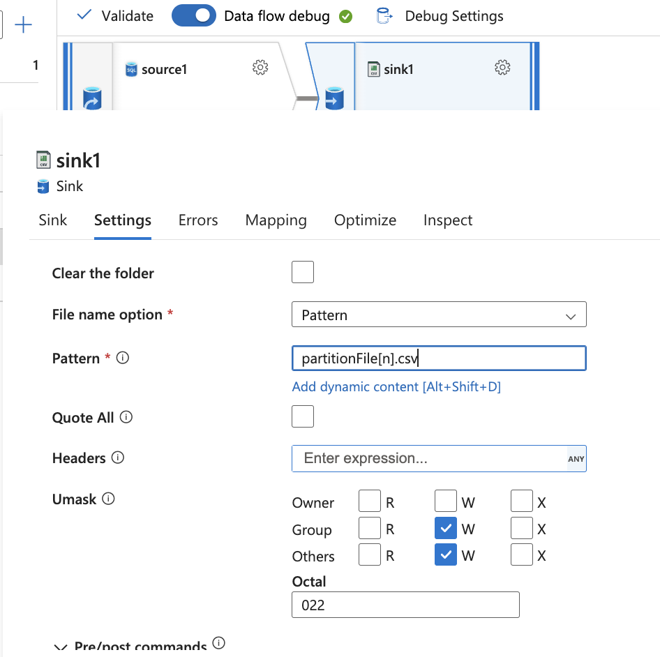
Task: Enable the Clear the folder checkbox
Action: coord(303,272)
